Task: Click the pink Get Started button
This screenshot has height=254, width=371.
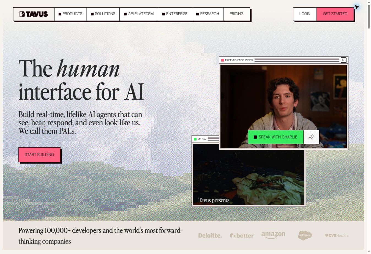Action: coord(335,14)
